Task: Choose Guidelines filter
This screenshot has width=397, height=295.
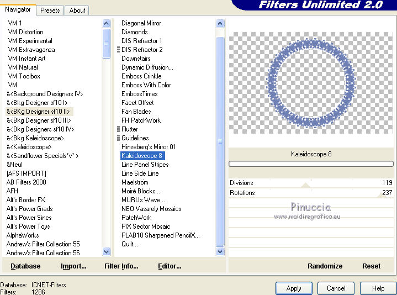Action: (x=135, y=138)
